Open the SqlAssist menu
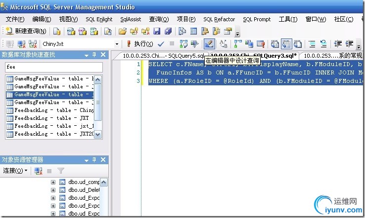 point(131,19)
